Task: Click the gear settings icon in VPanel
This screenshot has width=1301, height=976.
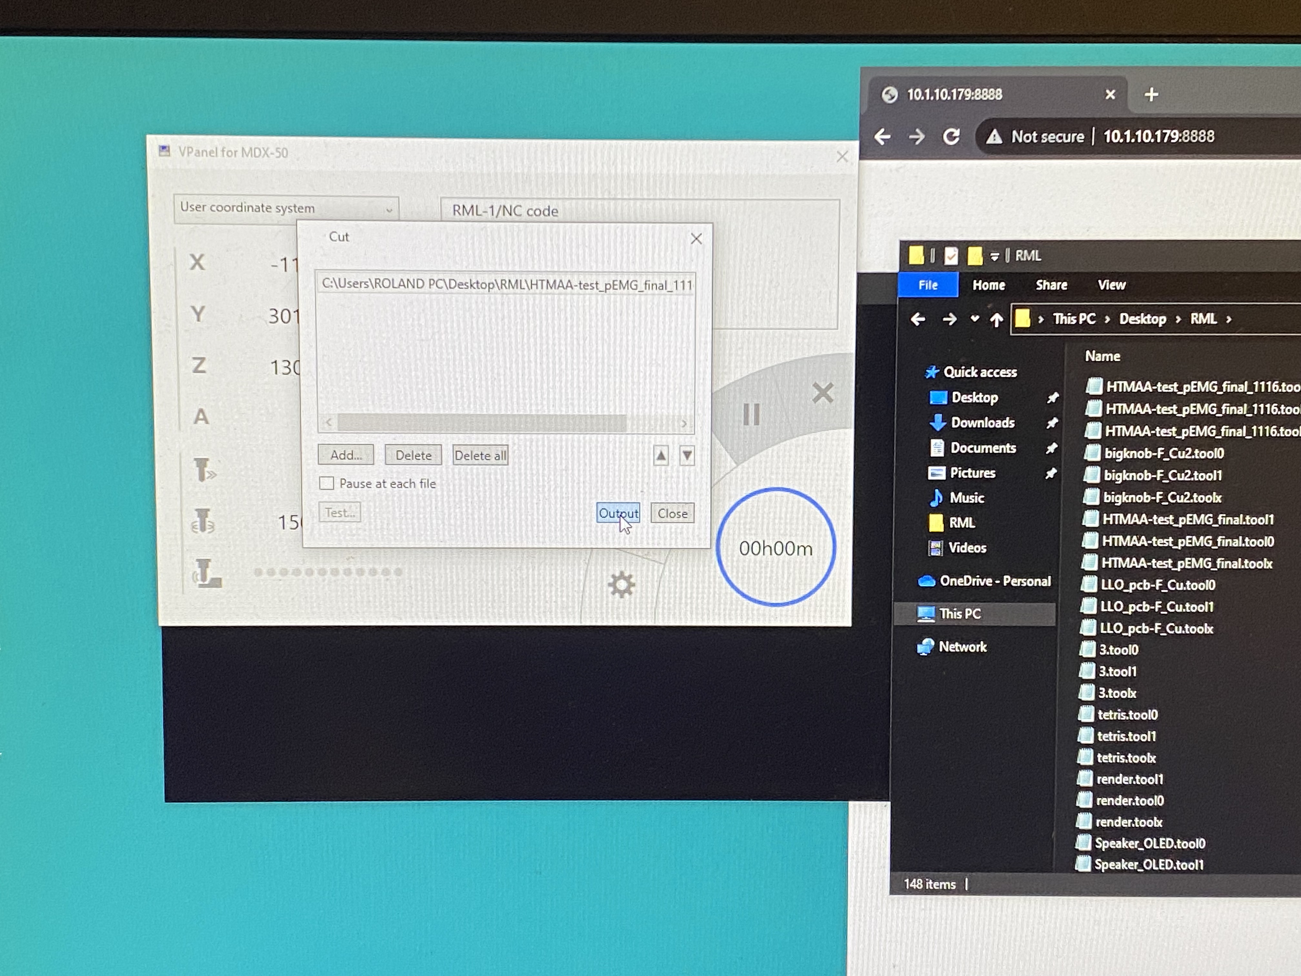Action: pos(621,585)
